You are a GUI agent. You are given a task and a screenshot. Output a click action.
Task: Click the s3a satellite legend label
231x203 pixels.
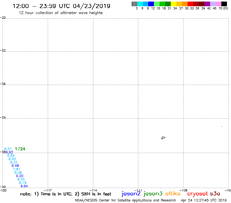215,194
